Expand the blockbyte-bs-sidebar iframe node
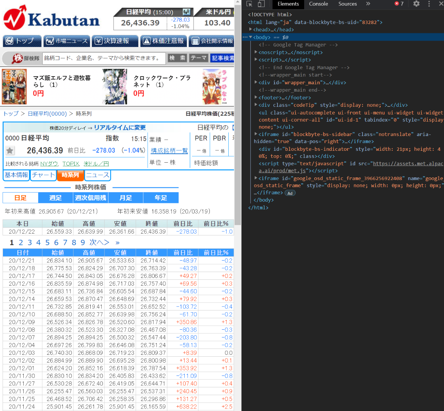The image size is (444, 411). [x=256, y=134]
